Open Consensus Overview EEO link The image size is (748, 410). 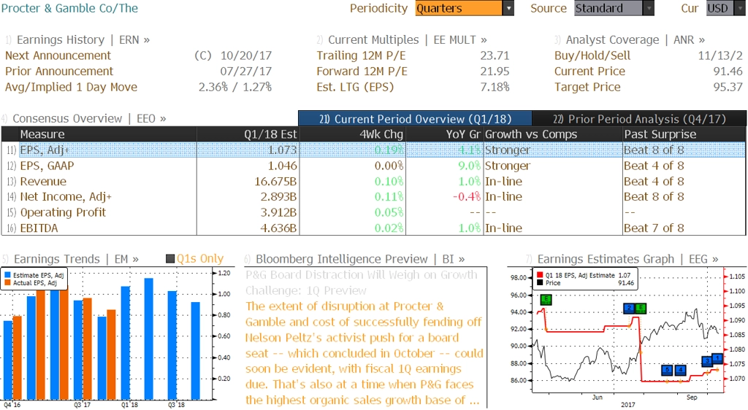[89, 118]
